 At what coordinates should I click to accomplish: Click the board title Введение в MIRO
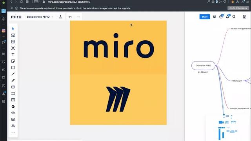click(38, 17)
